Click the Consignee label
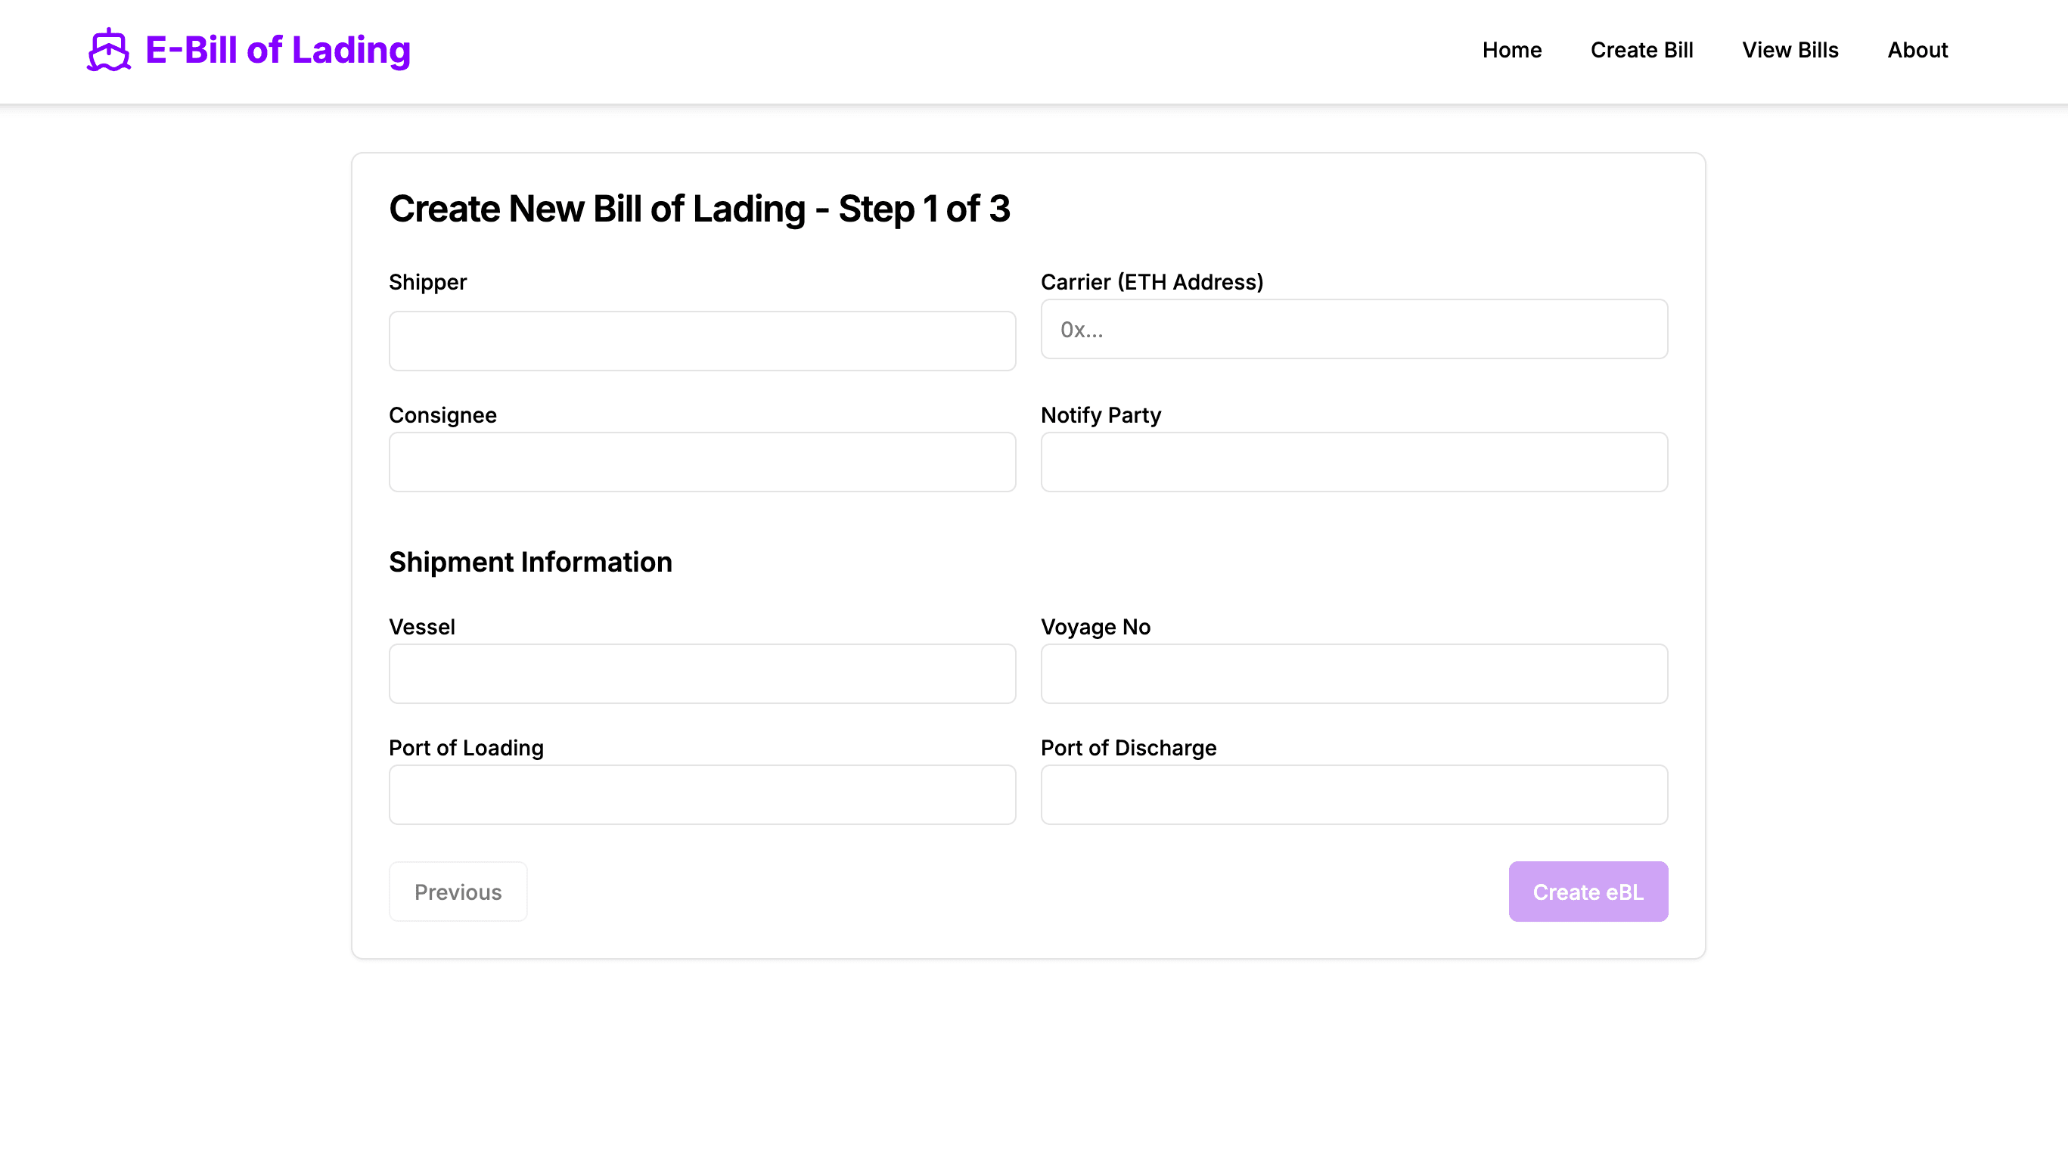The height and width of the screenshot is (1163, 2068). 443,415
